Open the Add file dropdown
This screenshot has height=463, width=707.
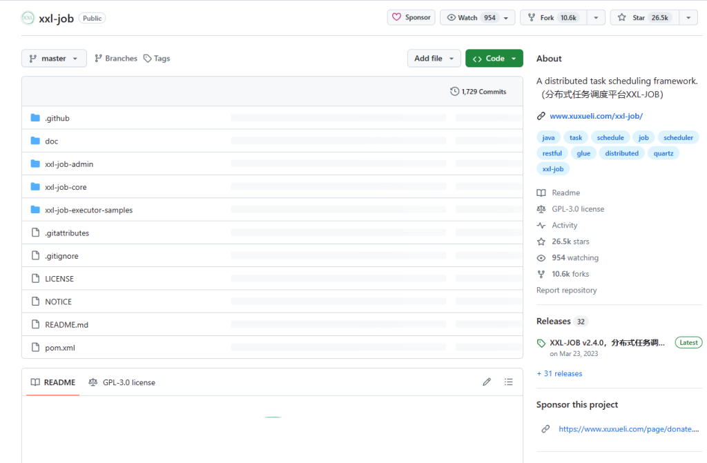click(434, 58)
